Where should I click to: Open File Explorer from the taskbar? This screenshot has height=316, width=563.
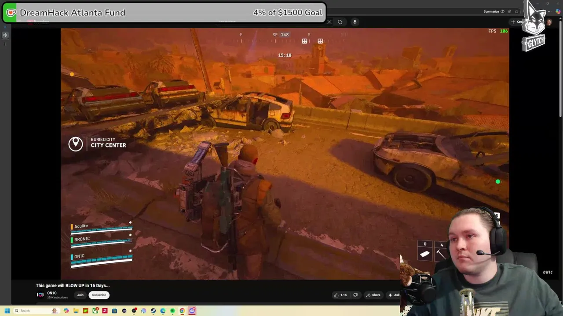point(76,311)
